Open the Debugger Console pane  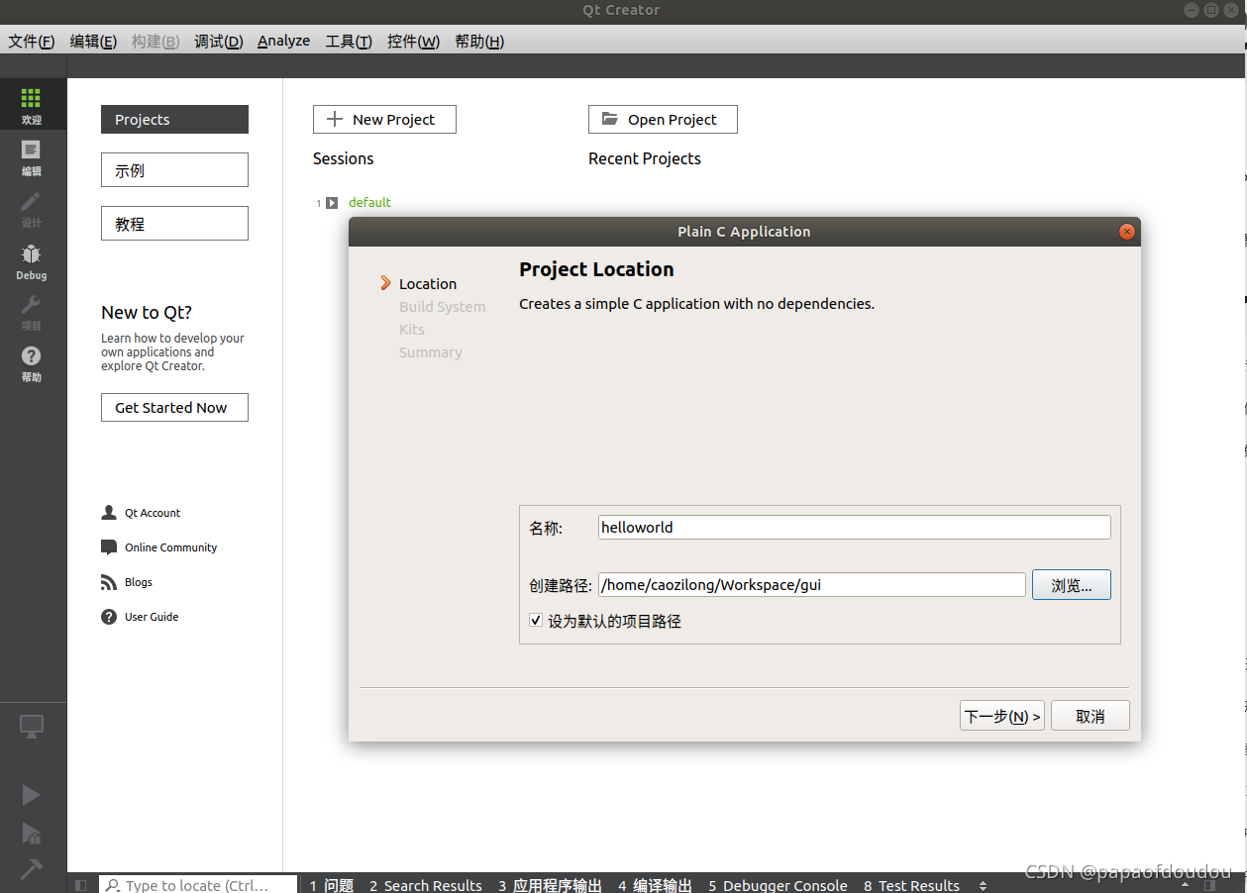click(x=778, y=885)
